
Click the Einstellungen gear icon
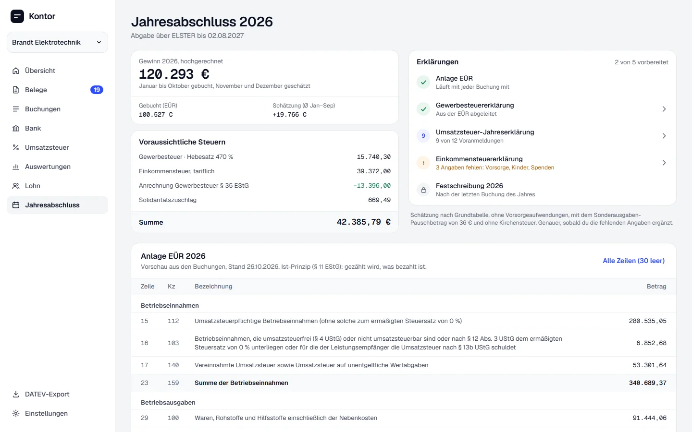click(x=16, y=413)
